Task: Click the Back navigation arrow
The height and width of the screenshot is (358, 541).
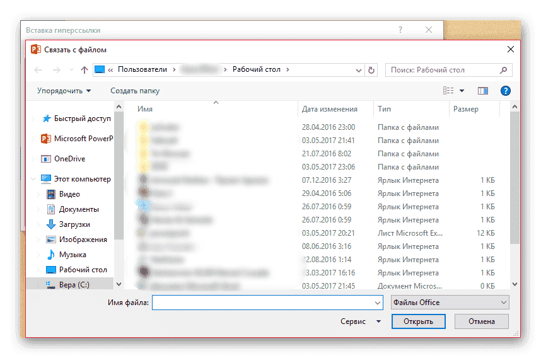Action: (38, 70)
